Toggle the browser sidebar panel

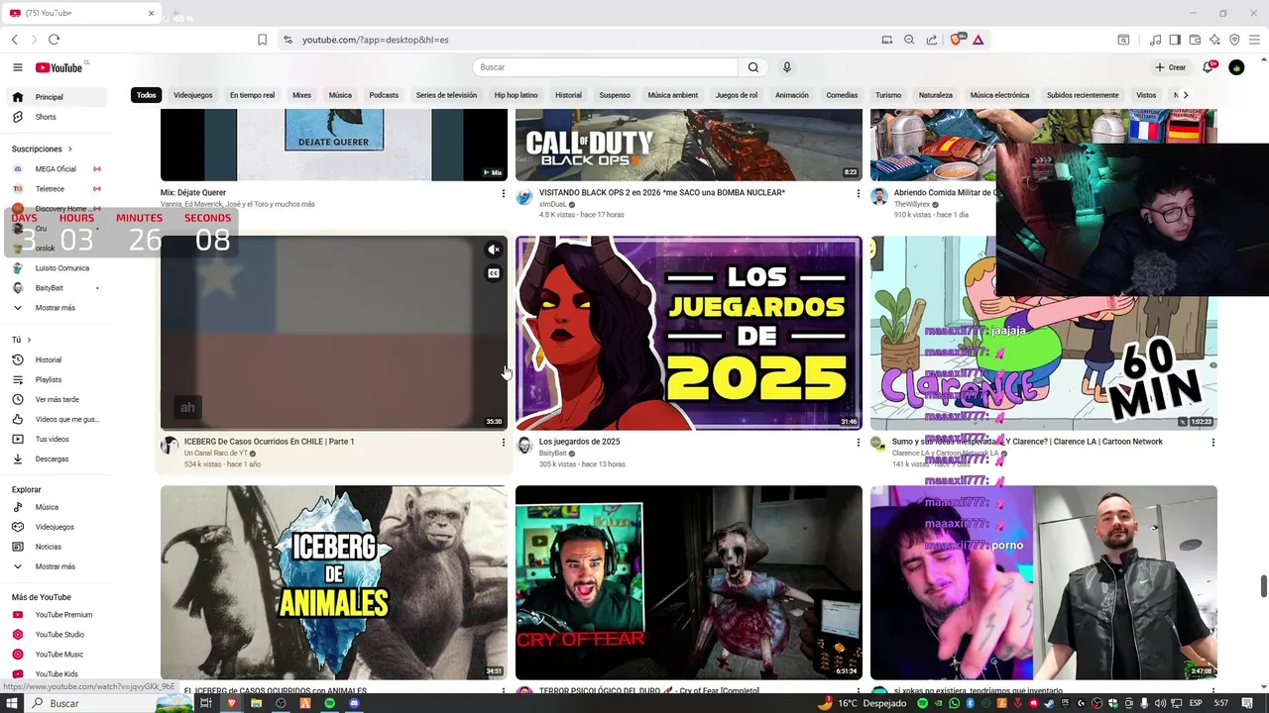[x=1175, y=40]
